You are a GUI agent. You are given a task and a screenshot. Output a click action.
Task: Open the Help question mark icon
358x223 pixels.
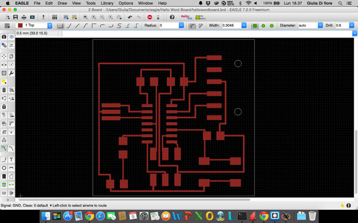(172, 17)
